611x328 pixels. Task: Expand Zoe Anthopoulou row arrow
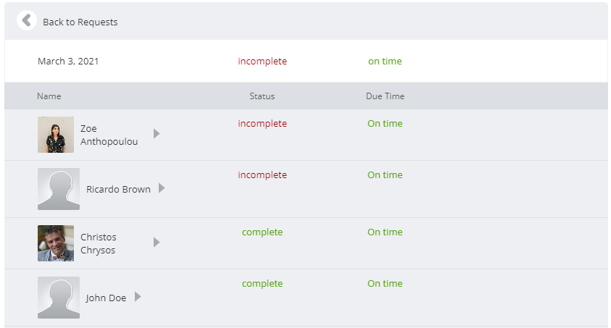pyautogui.click(x=157, y=134)
